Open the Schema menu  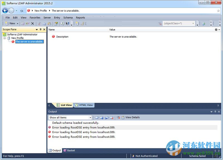(x=68, y=17)
